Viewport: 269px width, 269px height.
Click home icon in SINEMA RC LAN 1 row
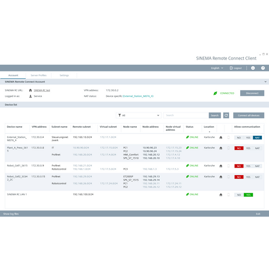[221, 195]
